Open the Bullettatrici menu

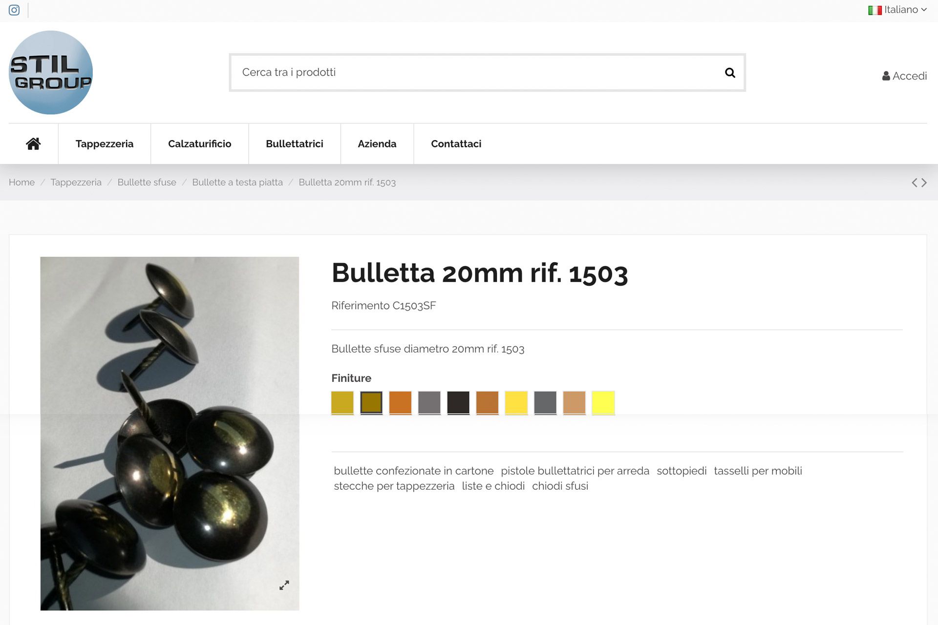[x=295, y=144]
